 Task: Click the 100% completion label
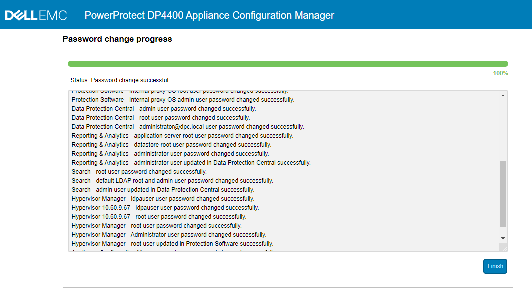point(501,73)
